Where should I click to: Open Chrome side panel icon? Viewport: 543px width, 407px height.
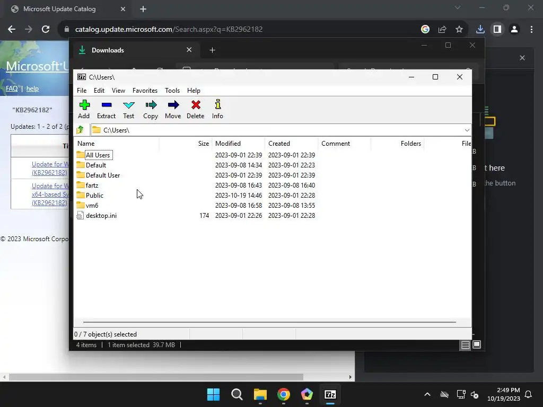click(x=497, y=30)
